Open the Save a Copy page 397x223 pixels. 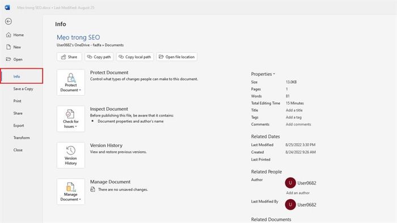(23, 89)
